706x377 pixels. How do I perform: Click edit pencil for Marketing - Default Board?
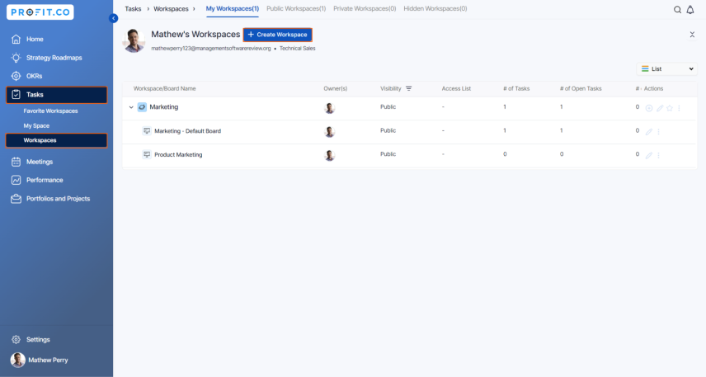coord(649,131)
